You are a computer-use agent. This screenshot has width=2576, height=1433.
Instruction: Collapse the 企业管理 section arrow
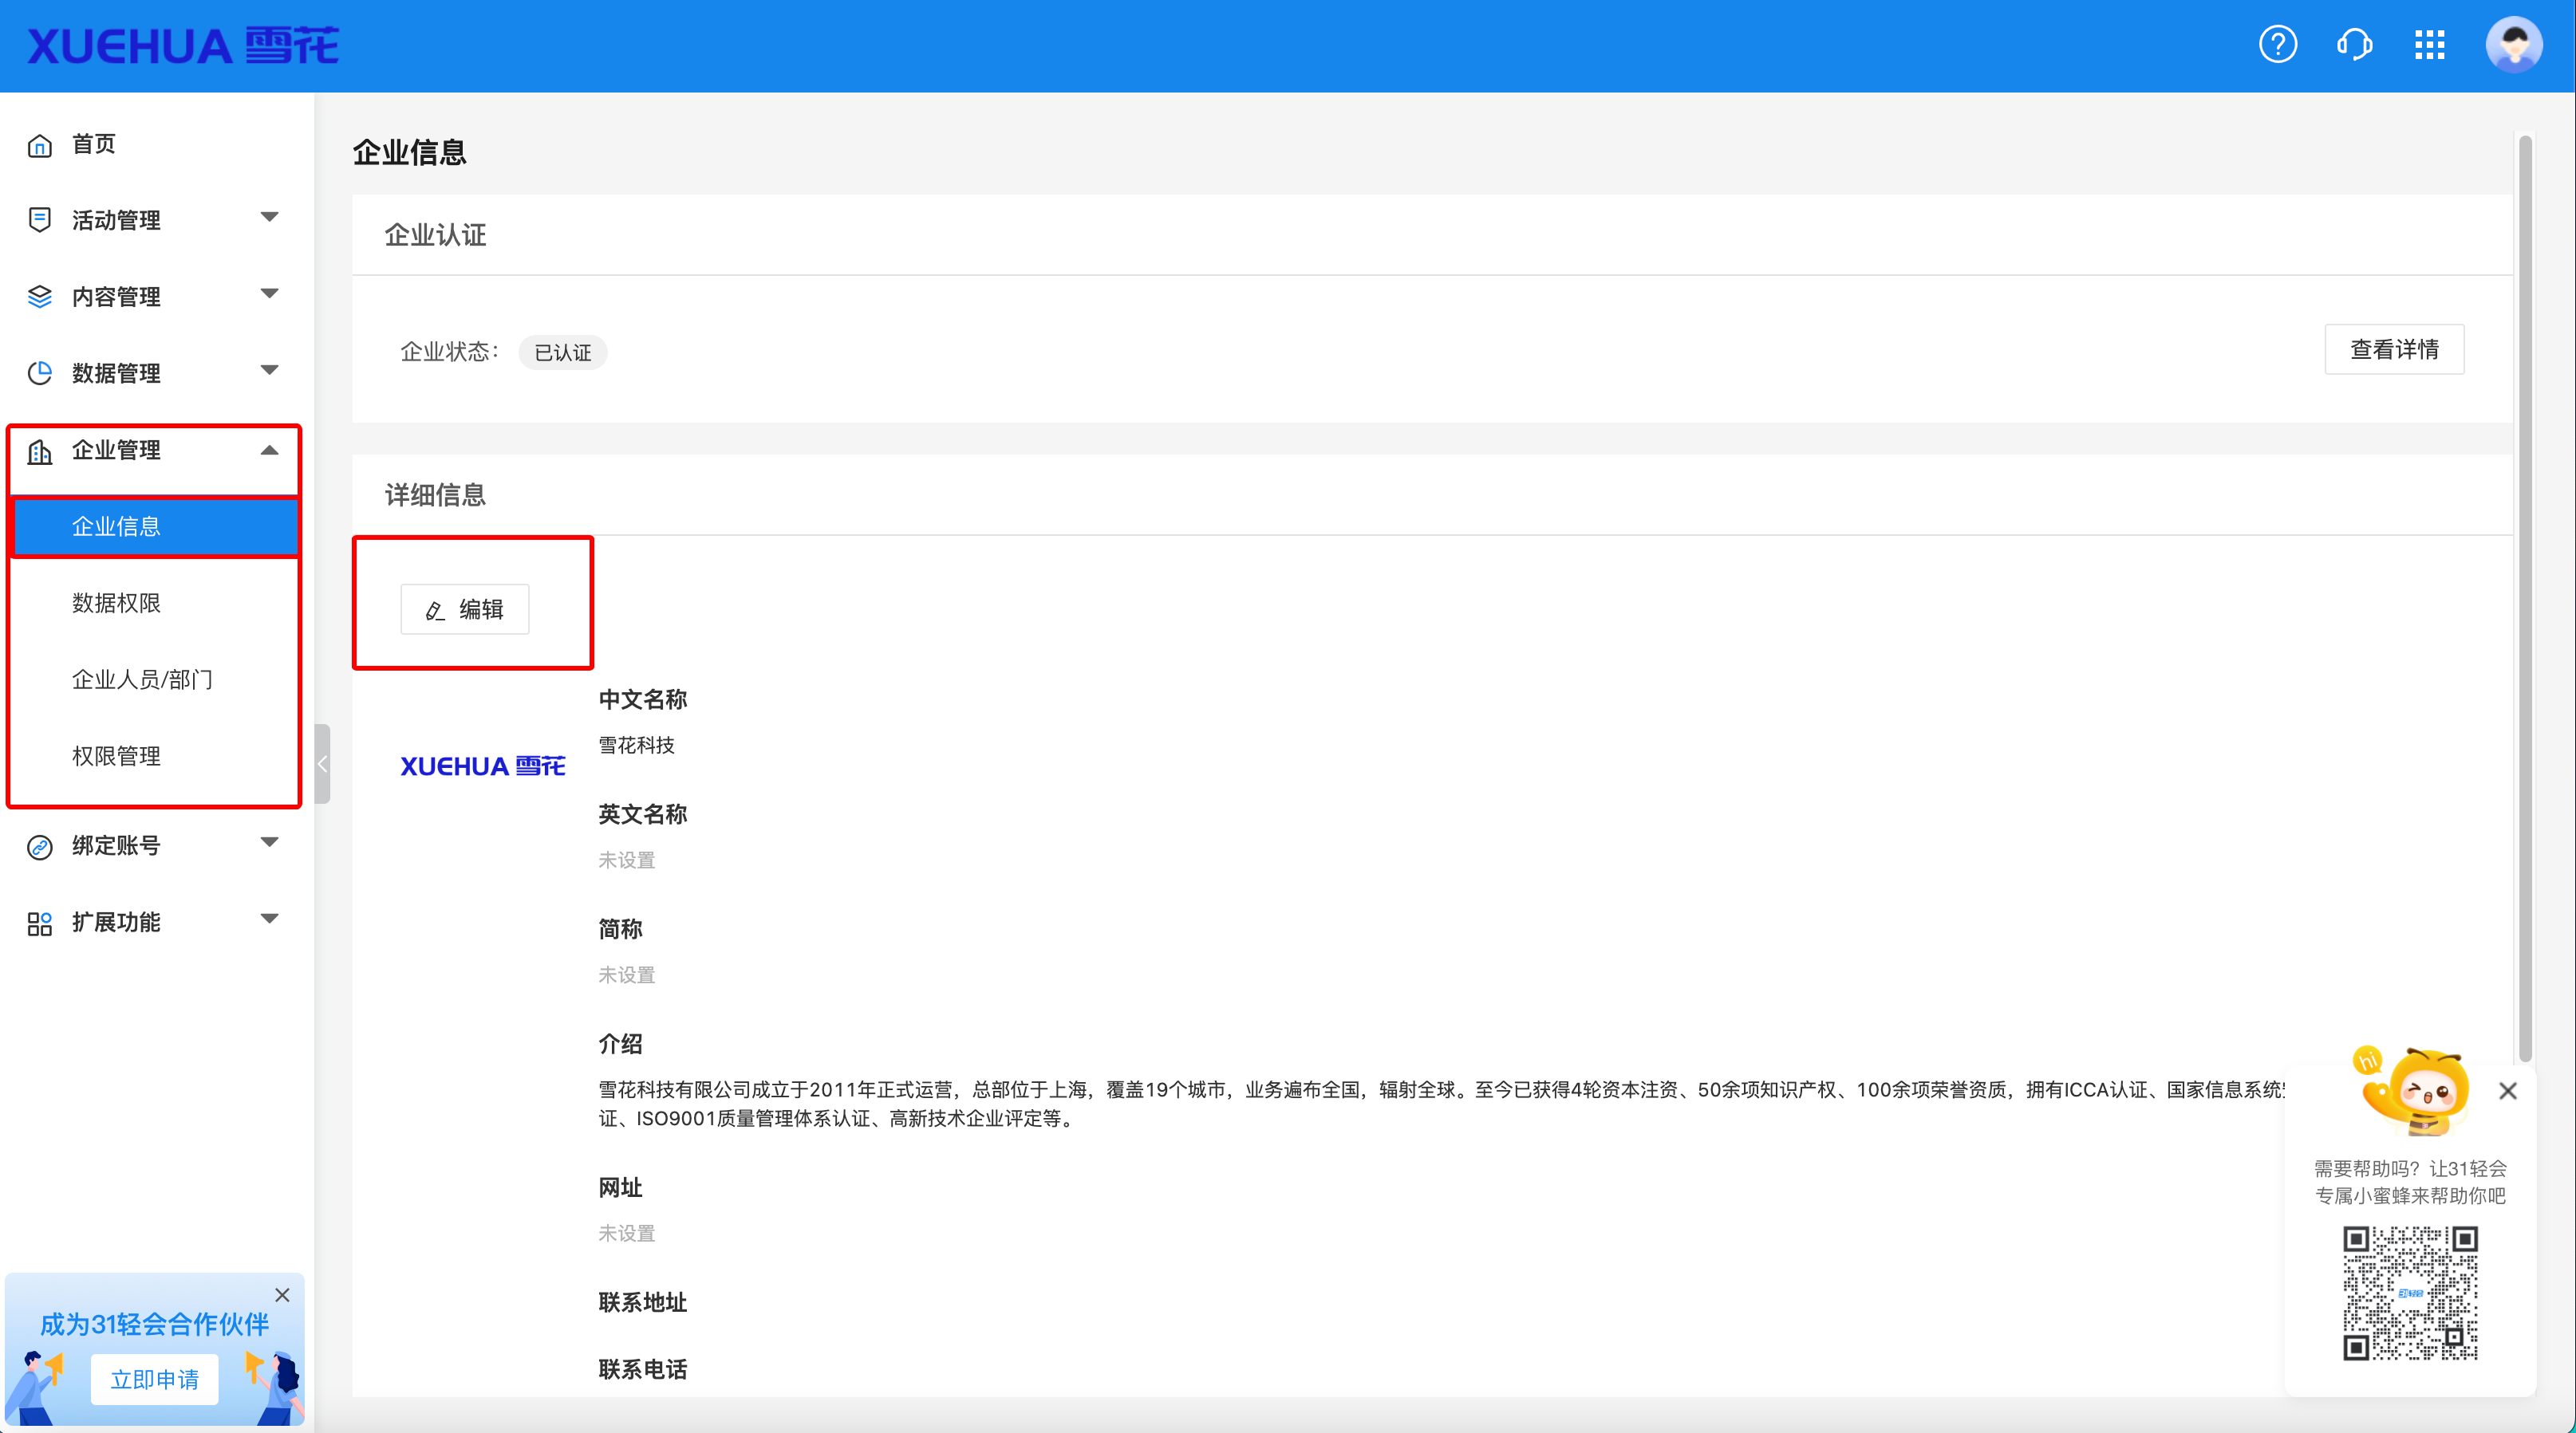click(x=269, y=451)
